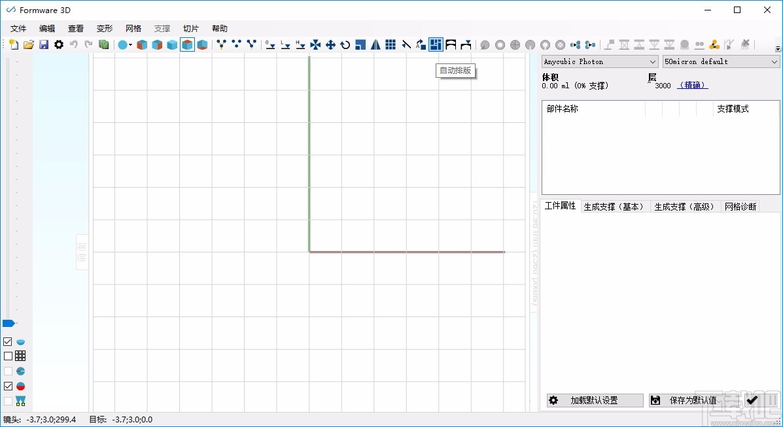Select the rotate tool
The image size is (783, 427).
pos(345,44)
